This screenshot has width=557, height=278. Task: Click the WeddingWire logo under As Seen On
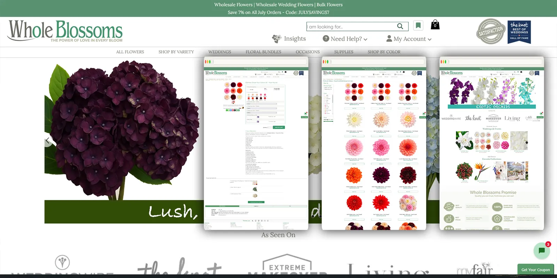click(x=63, y=266)
